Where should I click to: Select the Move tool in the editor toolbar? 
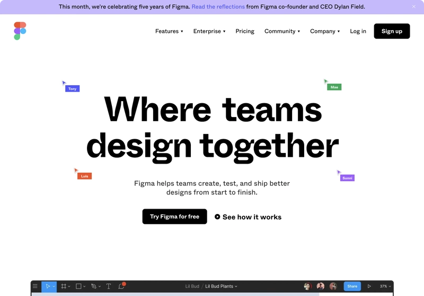pos(48,286)
